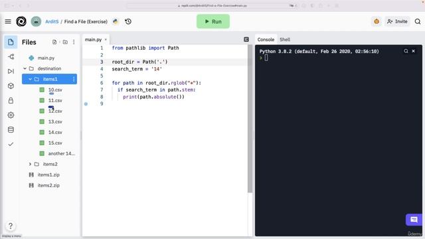The image size is (425, 239).
Task: Select items1.zip file
Action: 49,175
